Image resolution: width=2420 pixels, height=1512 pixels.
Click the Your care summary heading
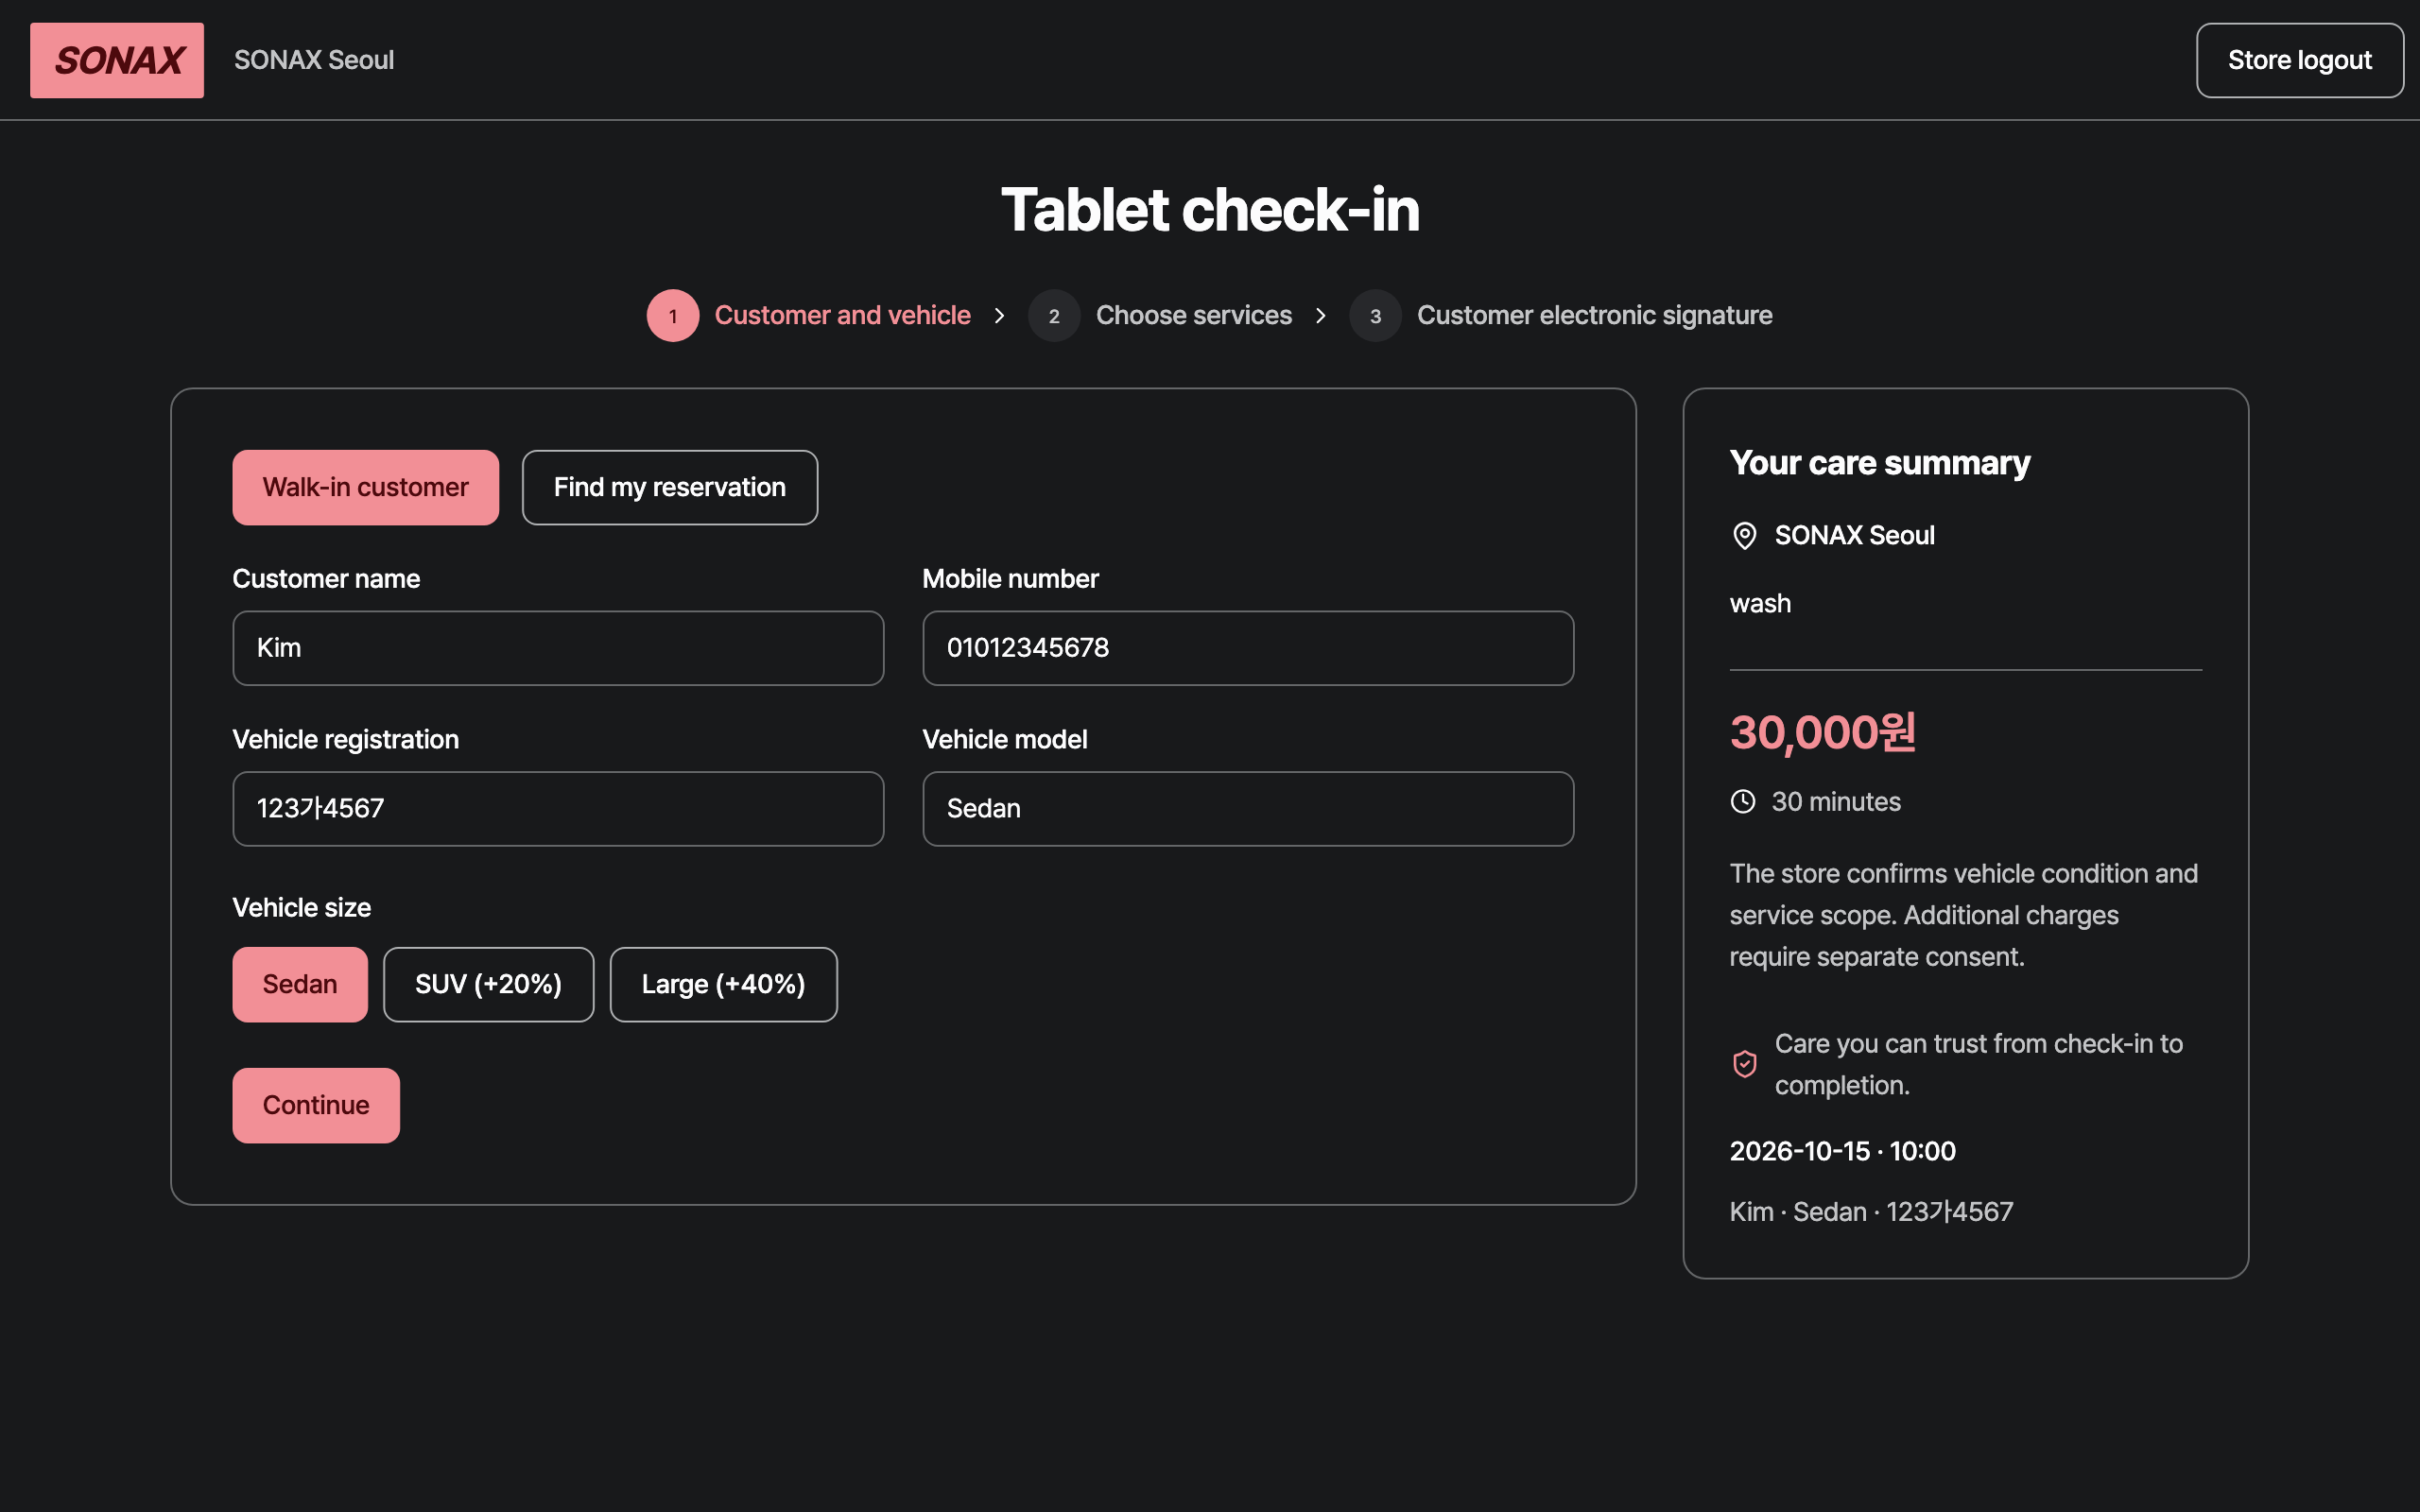click(x=1880, y=463)
